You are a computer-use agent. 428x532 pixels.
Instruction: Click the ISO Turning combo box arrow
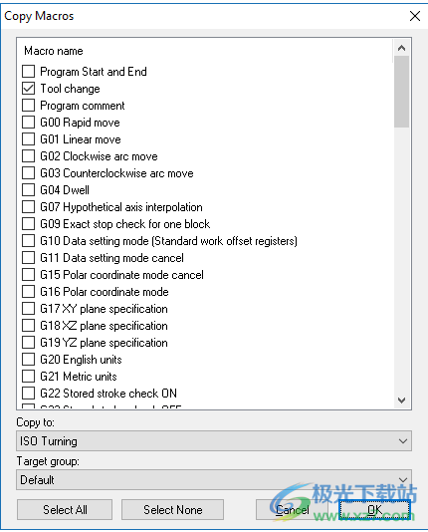(403, 441)
